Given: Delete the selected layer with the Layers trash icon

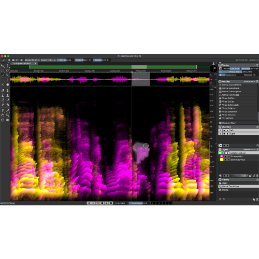Looking at the screenshot, I should pos(257,176).
